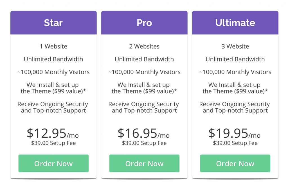Click Monthly Visitors text in Ultimate card
The image size is (288, 191).
(235, 72)
